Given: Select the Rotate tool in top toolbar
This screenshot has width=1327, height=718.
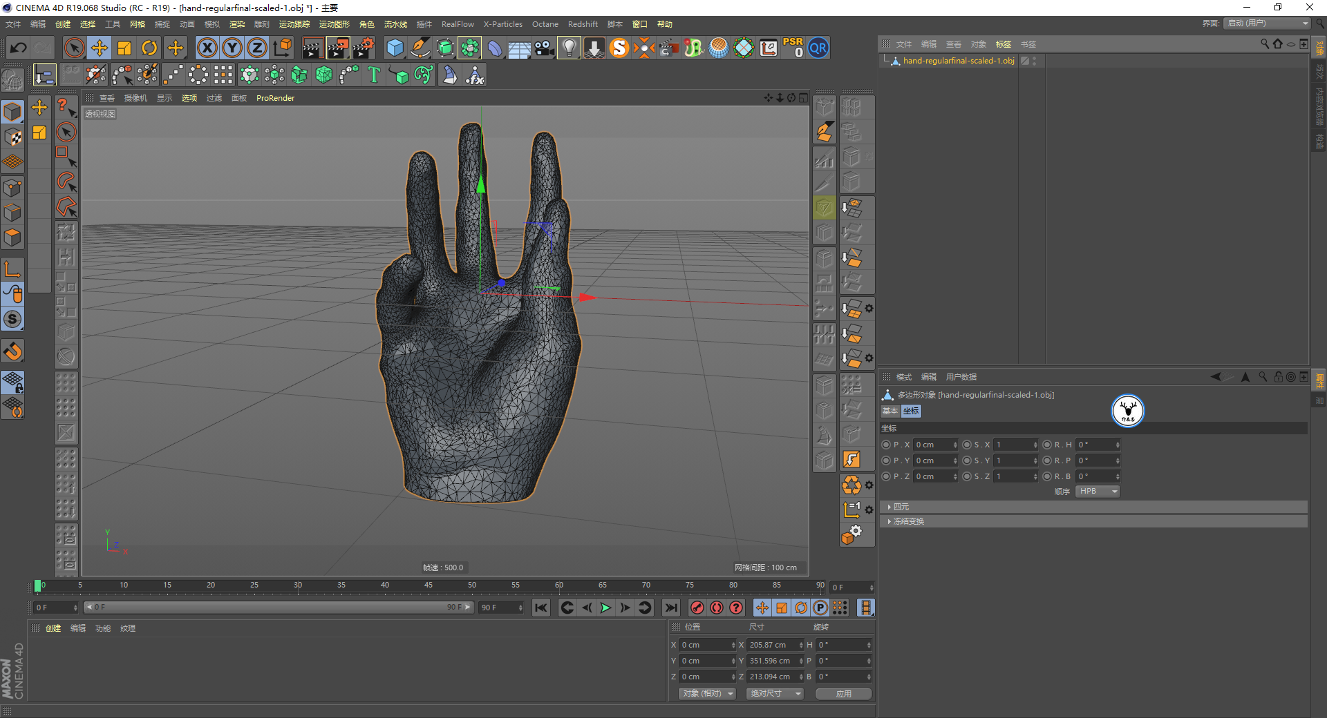Looking at the screenshot, I should click(x=149, y=48).
